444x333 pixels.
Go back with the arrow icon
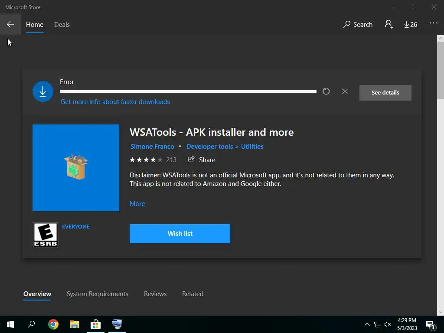tap(10, 24)
